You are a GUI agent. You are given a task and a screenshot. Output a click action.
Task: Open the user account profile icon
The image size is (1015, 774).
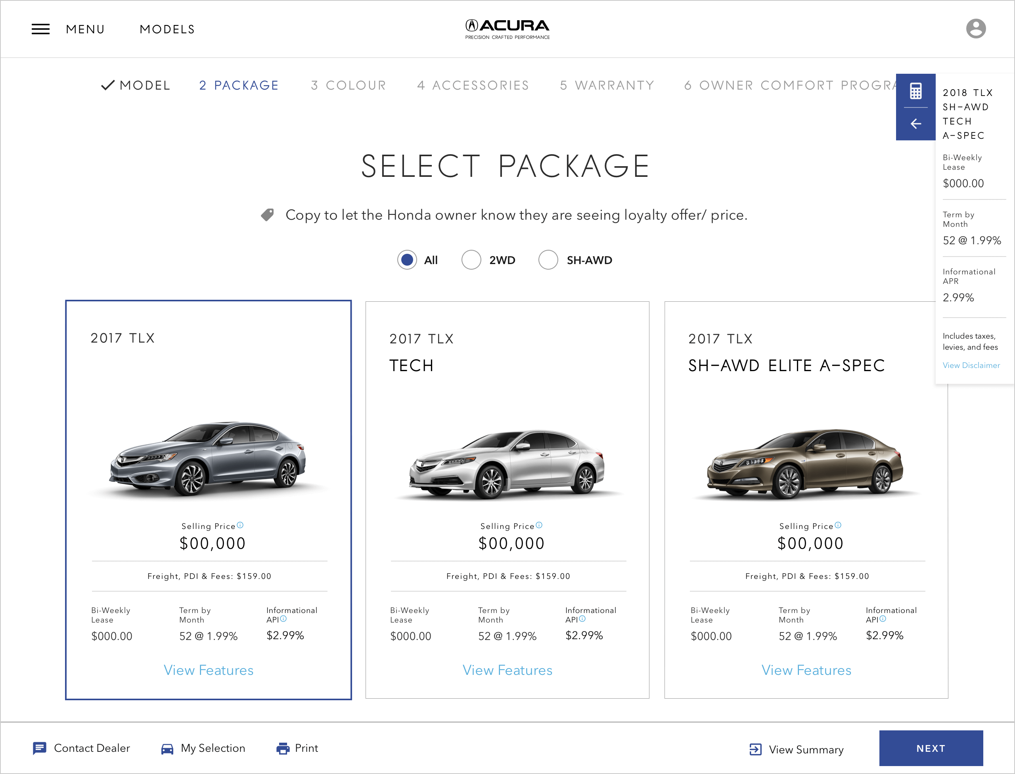[x=975, y=29]
